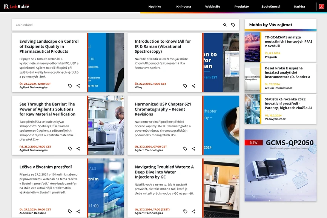Click tag icon on KnowItAll webinar card
Image resolution: width=327 pixels, height=218 pixels.
coord(185,86)
